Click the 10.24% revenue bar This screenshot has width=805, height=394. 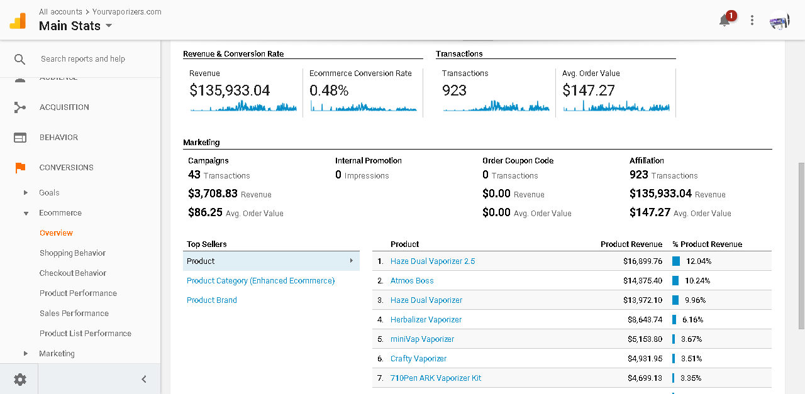675,281
